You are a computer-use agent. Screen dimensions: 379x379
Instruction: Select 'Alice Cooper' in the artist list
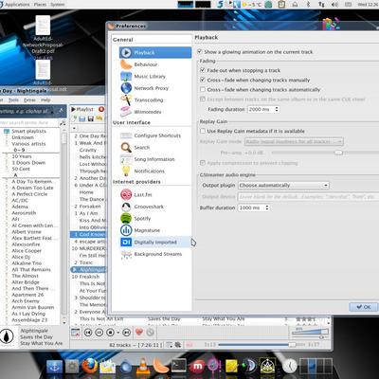(x=27, y=250)
